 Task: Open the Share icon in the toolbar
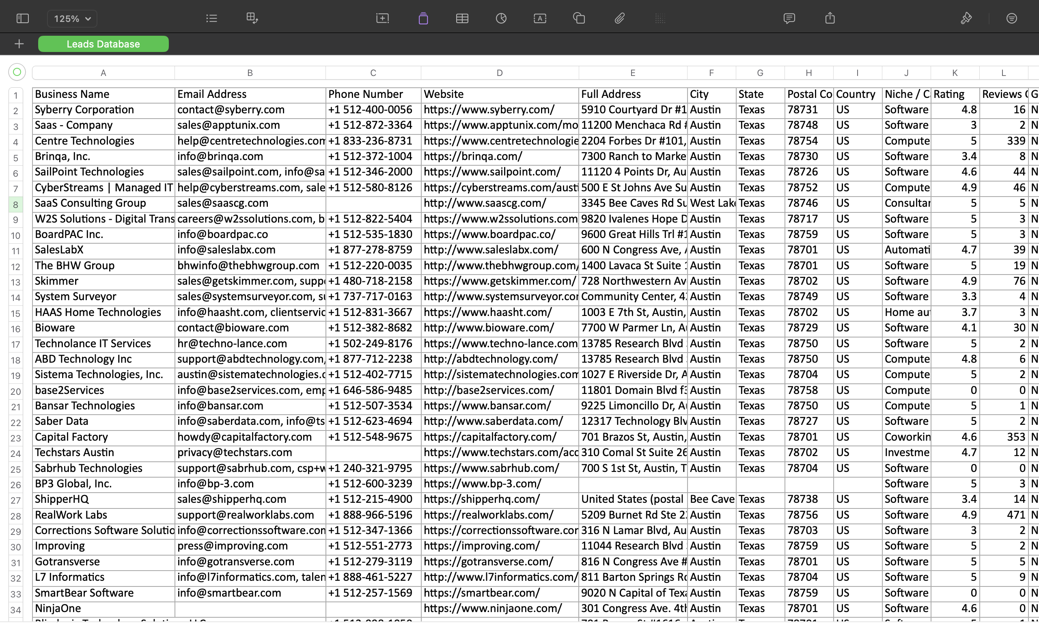[830, 18]
